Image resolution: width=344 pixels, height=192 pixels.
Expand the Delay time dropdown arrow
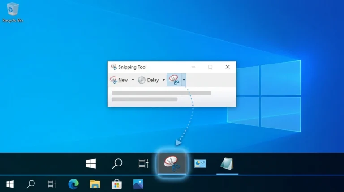click(163, 80)
